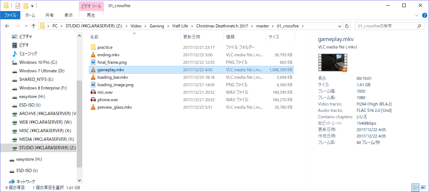Open the ファイル menu tab
Screen dimensions: 429x192
click(10, 15)
